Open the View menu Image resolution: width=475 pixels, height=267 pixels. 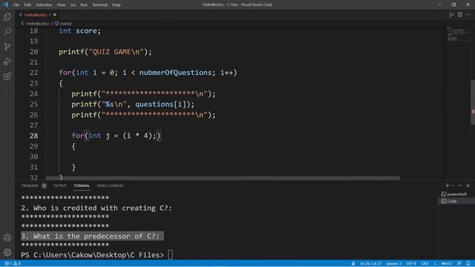(x=61, y=5)
